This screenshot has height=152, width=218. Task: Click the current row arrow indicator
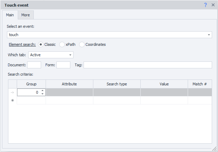point(13,92)
